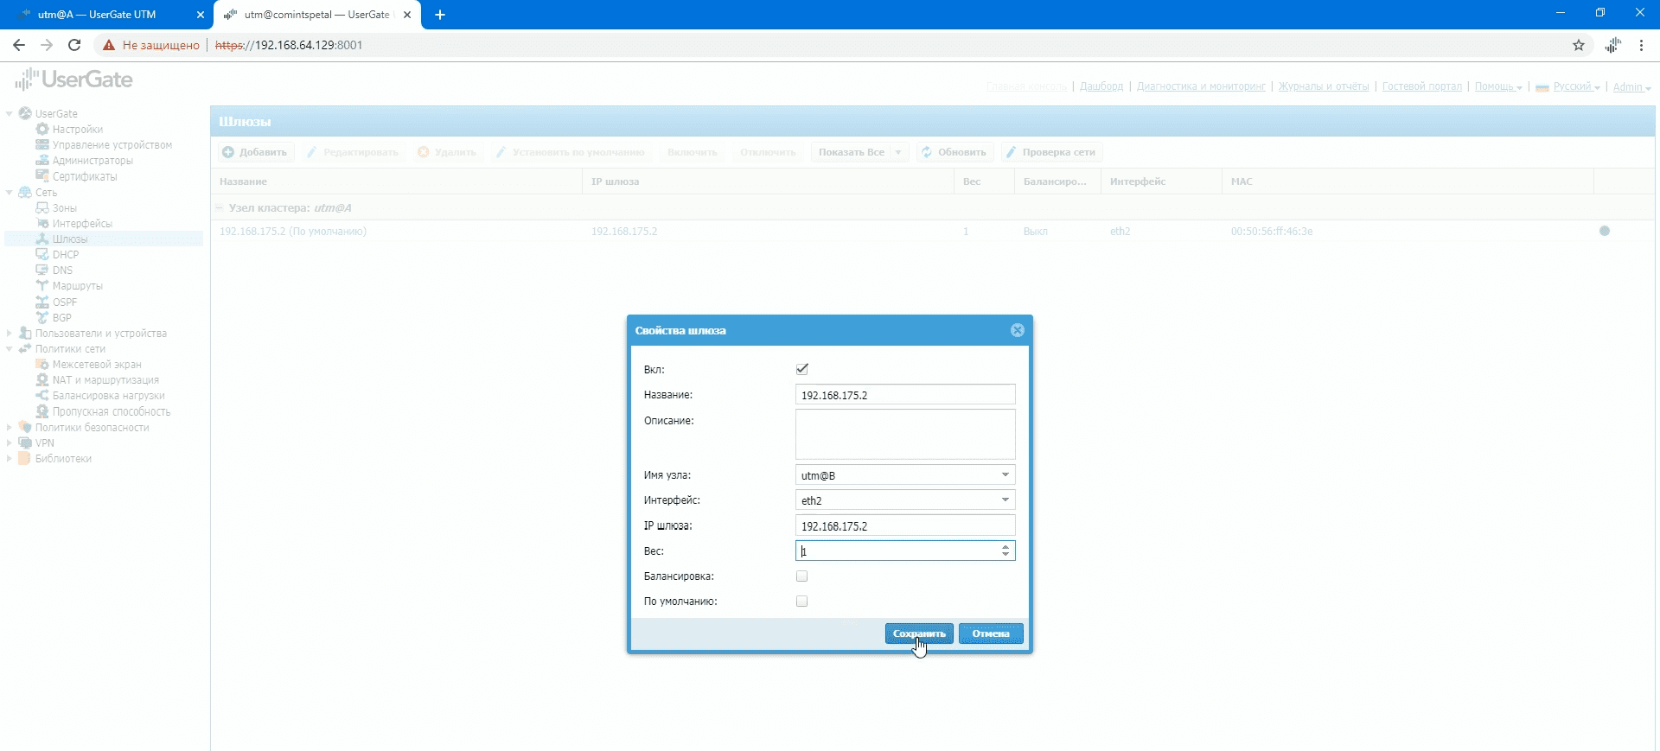Open DHCP via its sidebar icon
This screenshot has height=751, width=1660.
tap(41, 255)
